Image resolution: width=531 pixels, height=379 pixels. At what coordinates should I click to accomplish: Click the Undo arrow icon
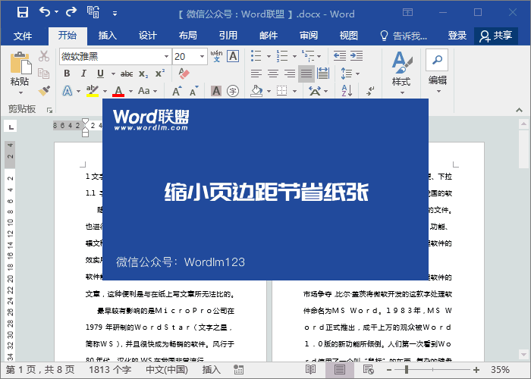45,12
